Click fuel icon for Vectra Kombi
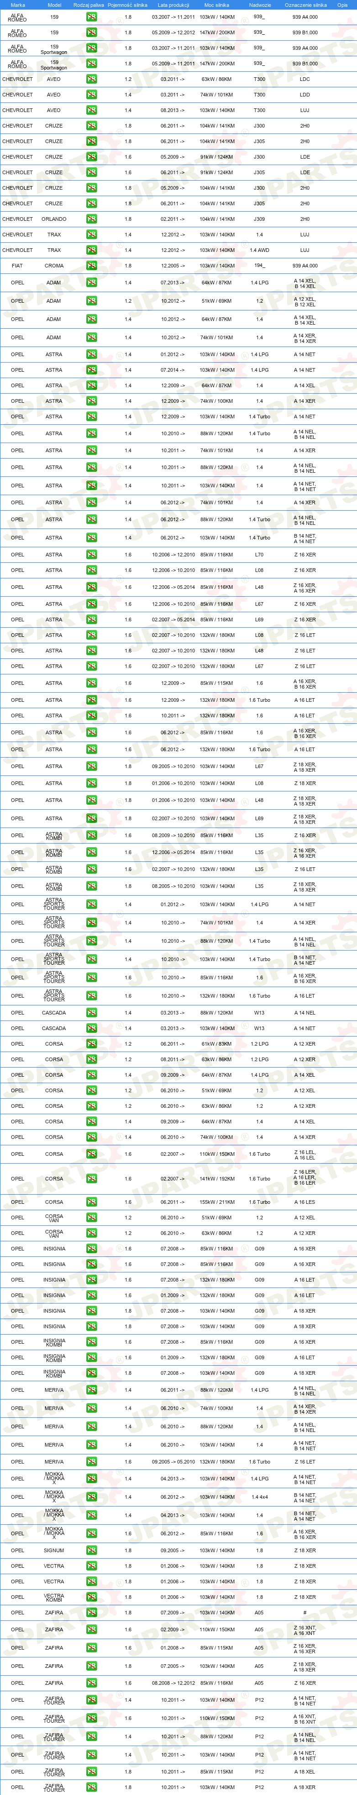 pyautogui.click(x=91, y=1597)
